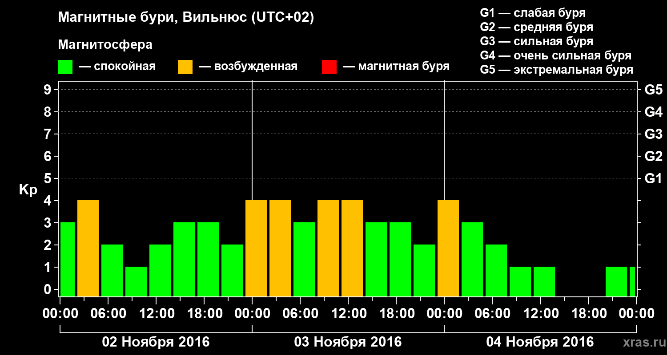This screenshot has height=355, width=667.
Task: Click the '03 Ноября 2016' date label
Action: click(348, 342)
